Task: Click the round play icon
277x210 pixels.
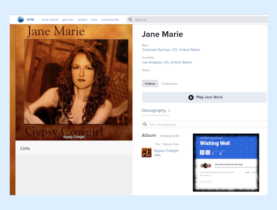Action: point(191,97)
